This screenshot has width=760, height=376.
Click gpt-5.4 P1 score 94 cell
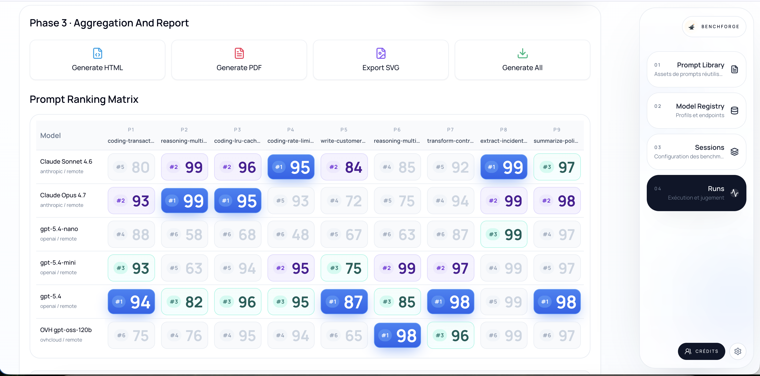(x=131, y=302)
